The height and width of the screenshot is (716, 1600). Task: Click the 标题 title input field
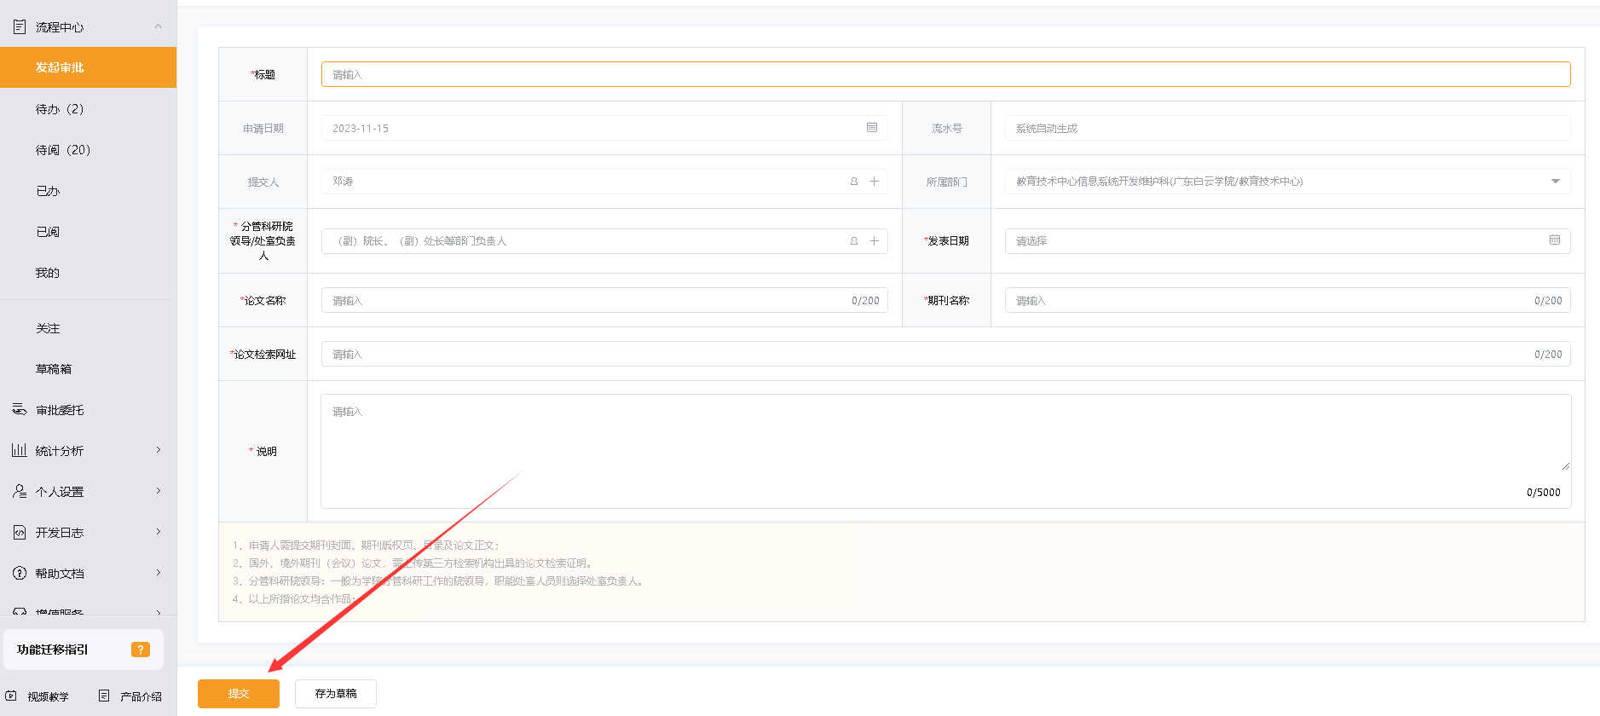coord(945,75)
